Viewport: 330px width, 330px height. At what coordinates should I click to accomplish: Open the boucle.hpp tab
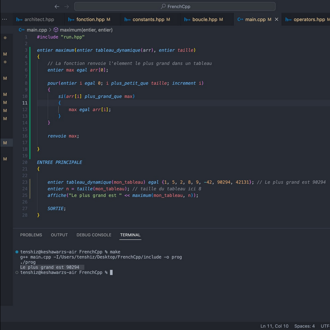pos(204,20)
